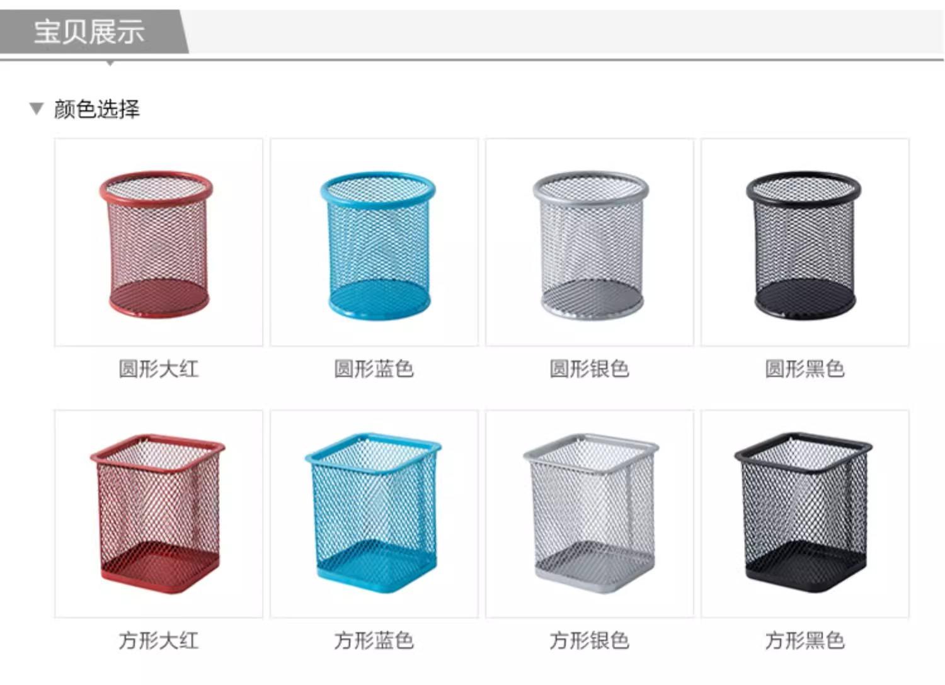Click the 圆形大红 label
This screenshot has height=685, width=945.
(x=159, y=369)
